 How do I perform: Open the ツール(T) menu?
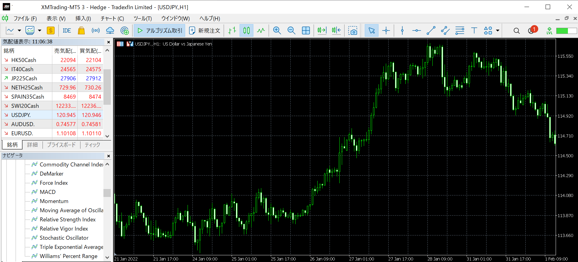click(x=143, y=18)
